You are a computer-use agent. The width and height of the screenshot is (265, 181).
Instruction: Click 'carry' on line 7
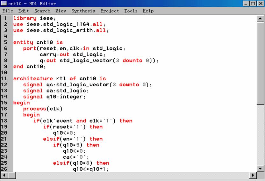[x=48, y=54]
